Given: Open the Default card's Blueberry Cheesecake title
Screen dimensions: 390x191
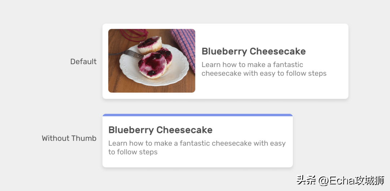Looking at the screenshot, I should (253, 52).
